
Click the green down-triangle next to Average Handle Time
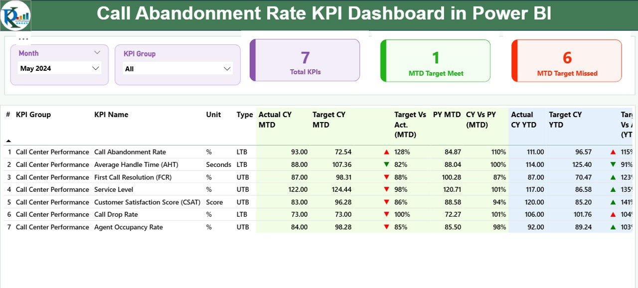(385, 164)
